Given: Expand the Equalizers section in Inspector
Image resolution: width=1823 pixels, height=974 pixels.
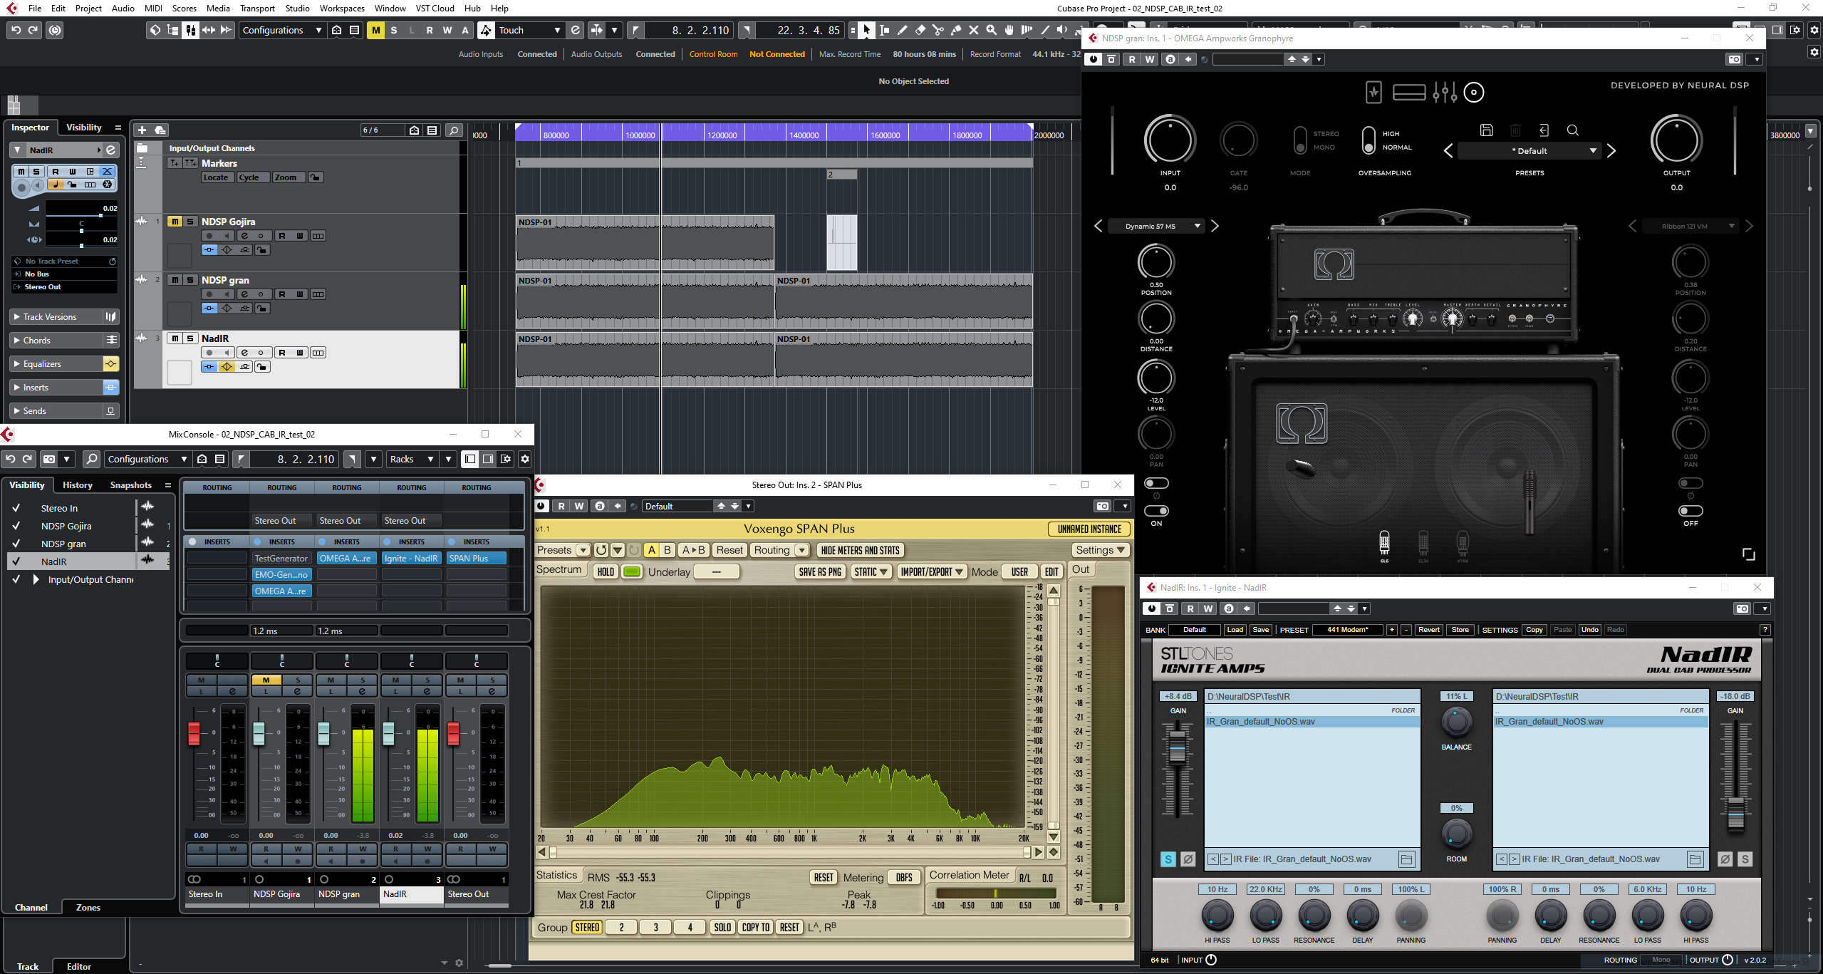Looking at the screenshot, I should point(43,364).
